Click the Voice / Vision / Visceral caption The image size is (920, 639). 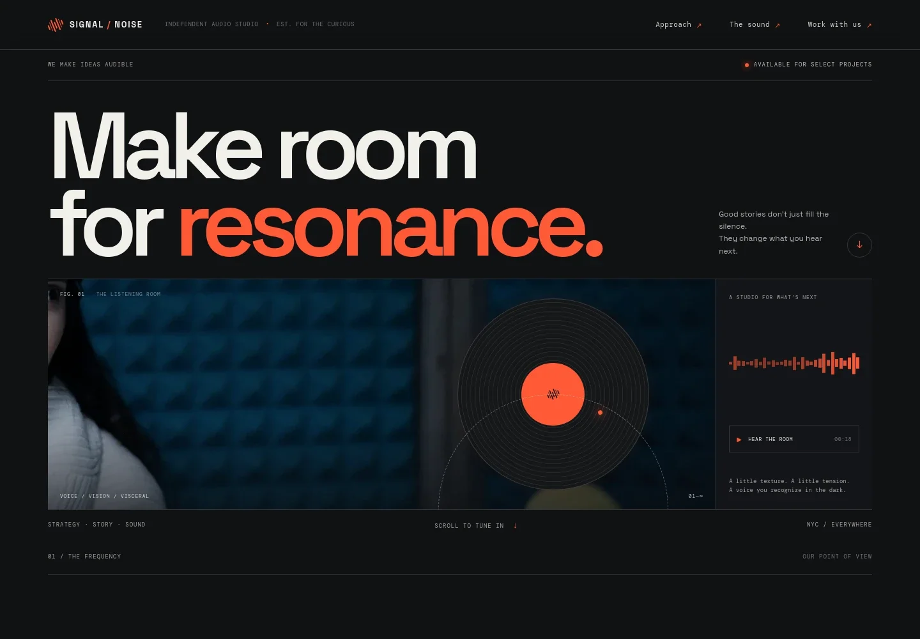click(104, 496)
